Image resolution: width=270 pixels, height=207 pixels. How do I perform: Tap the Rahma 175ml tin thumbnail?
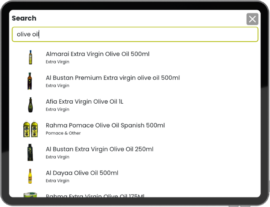click(x=30, y=195)
